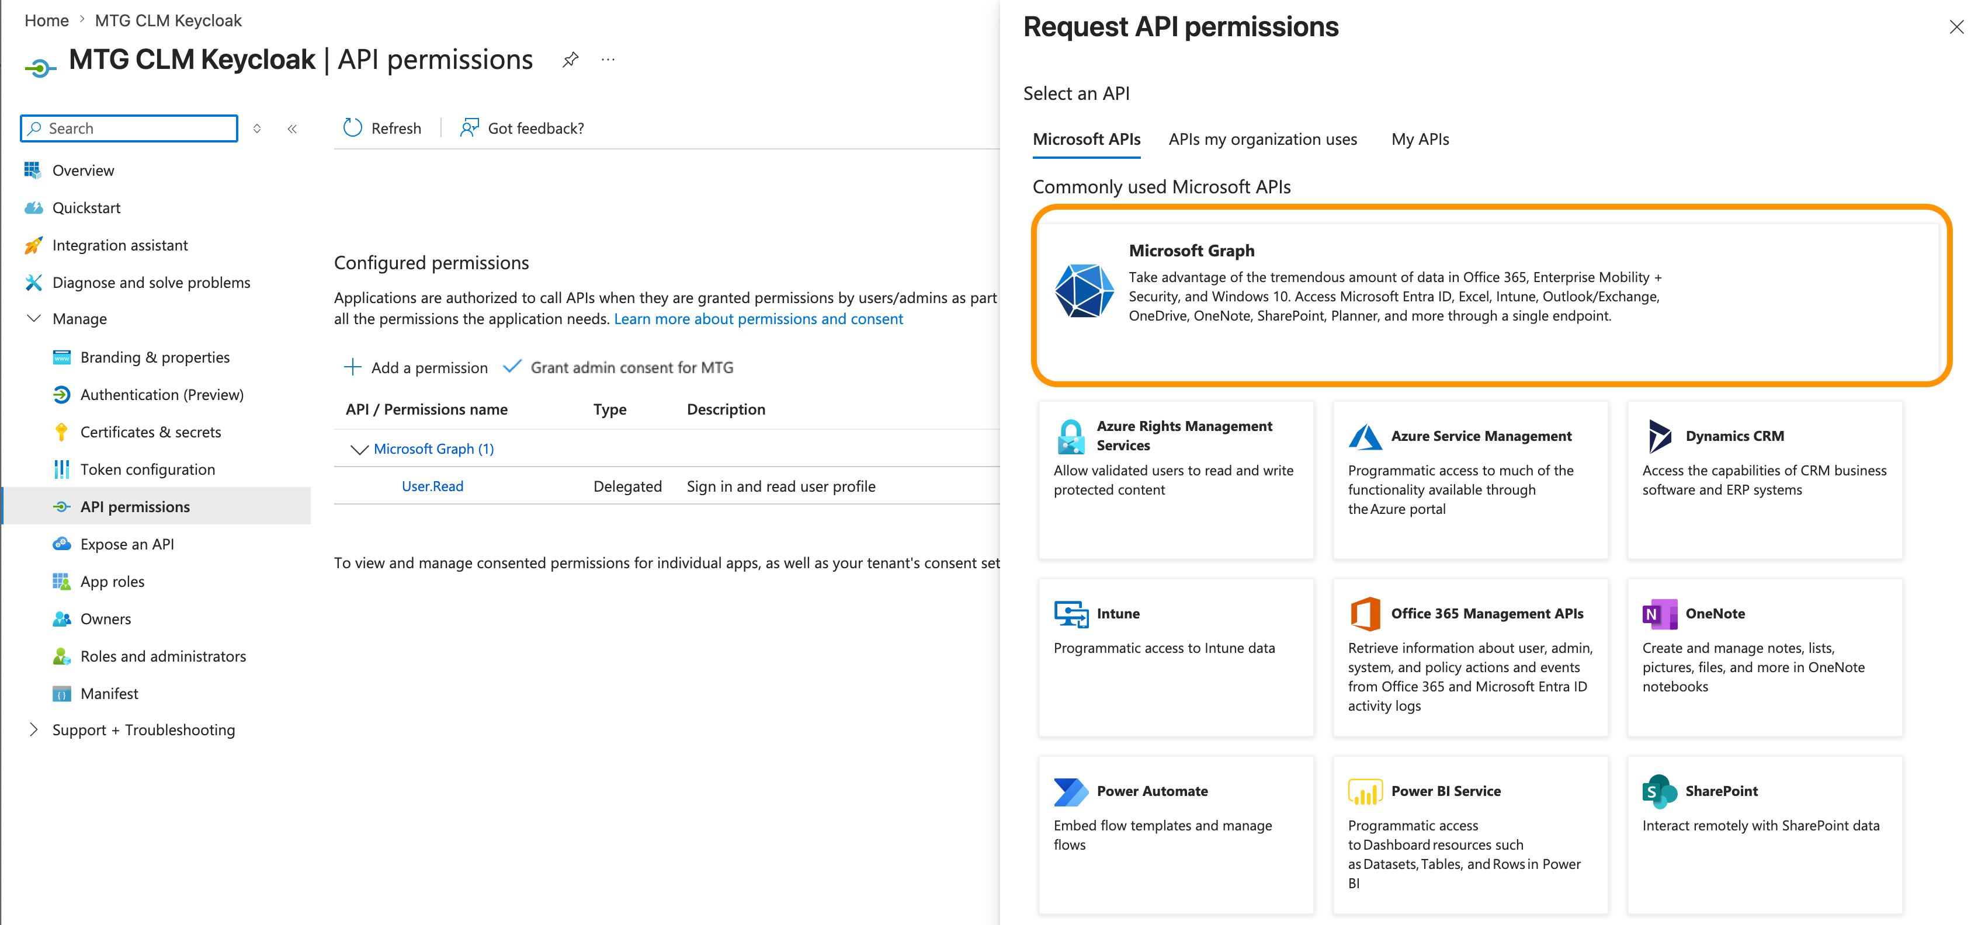This screenshot has height=925, width=1978.
Task: Collapse the Manage section chevron
Action: click(x=33, y=319)
